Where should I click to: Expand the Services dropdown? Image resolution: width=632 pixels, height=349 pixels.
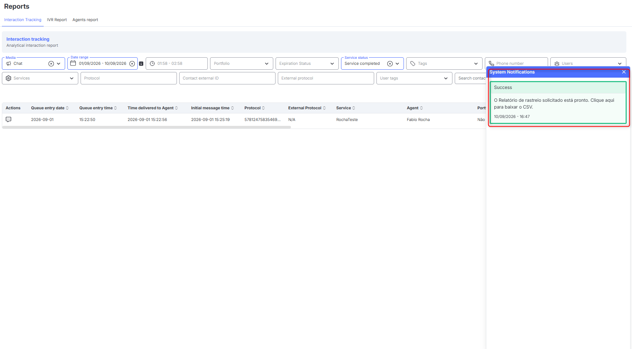point(40,78)
